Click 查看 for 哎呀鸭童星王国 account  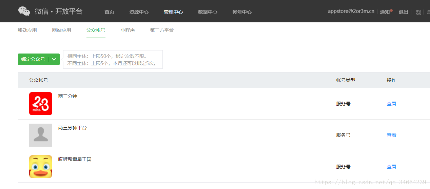click(x=391, y=167)
